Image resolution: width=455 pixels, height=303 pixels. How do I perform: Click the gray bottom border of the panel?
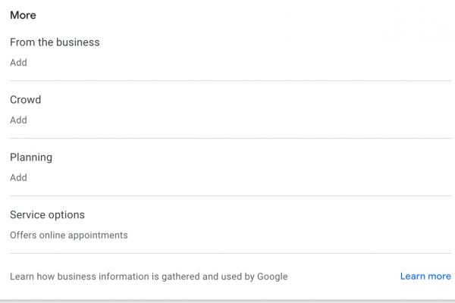point(227,301)
